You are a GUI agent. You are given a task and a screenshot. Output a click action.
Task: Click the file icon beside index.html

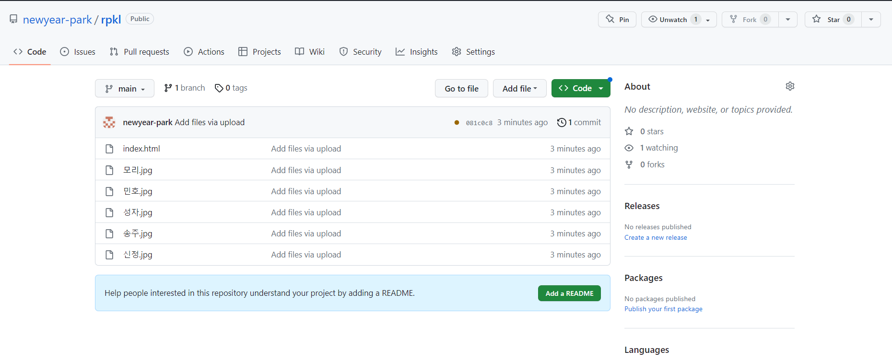click(x=109, y=149)
